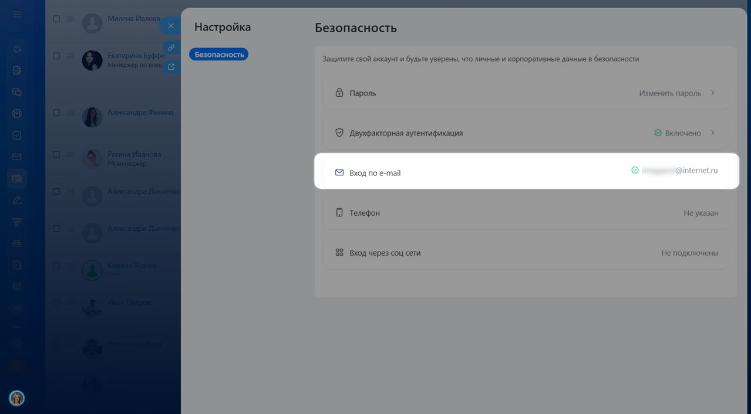This screenshot has height=414, width=751.
Task: Select checkbox beside Александра Филина
Action: 56,113
